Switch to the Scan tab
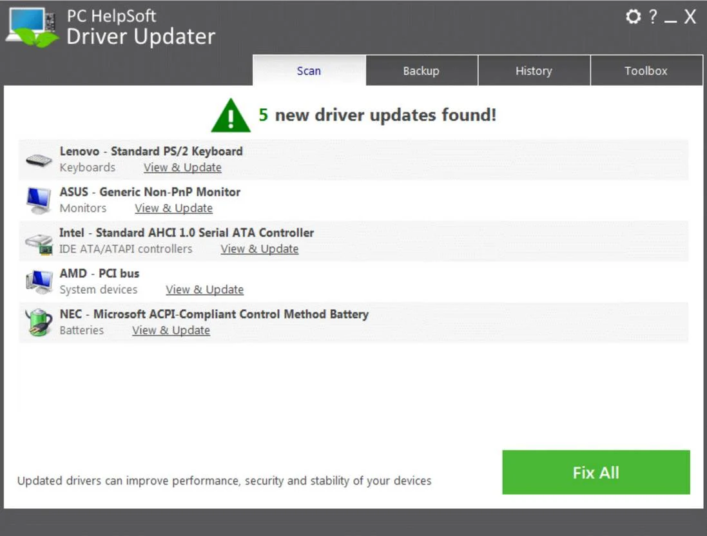 (309, 70)
